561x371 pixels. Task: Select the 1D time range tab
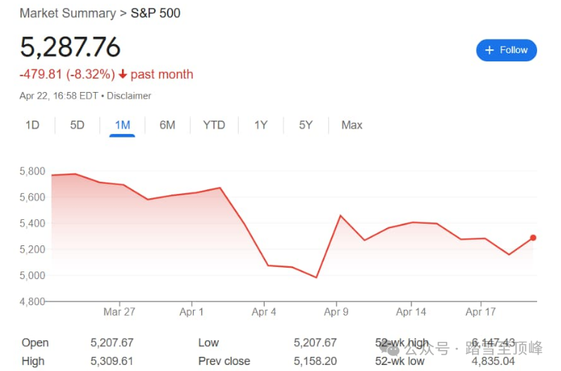click(x=32, y=125)
